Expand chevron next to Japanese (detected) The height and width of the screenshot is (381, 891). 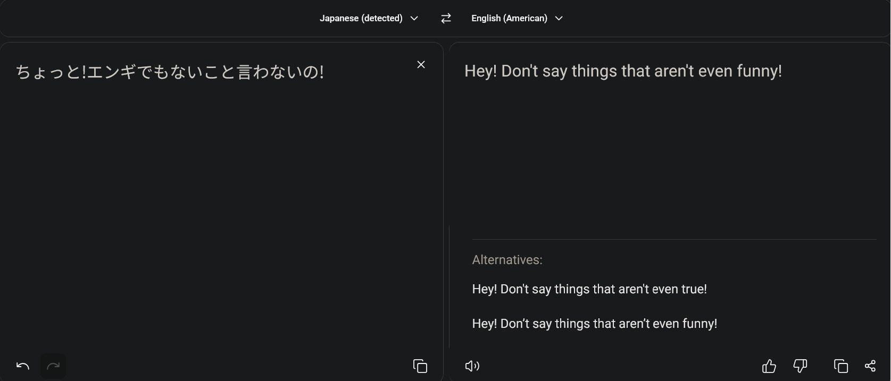(414, 18)
